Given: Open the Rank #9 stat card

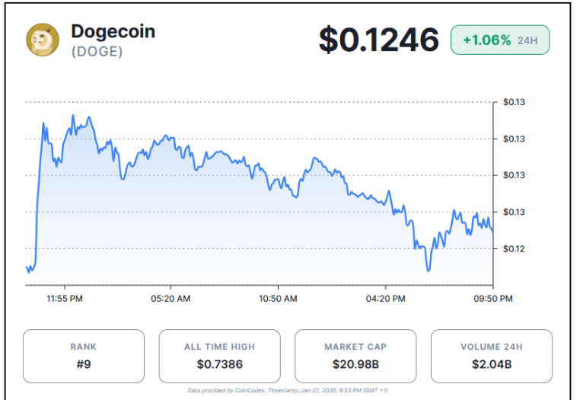Looking at the screenshot, I should (83, 356).
